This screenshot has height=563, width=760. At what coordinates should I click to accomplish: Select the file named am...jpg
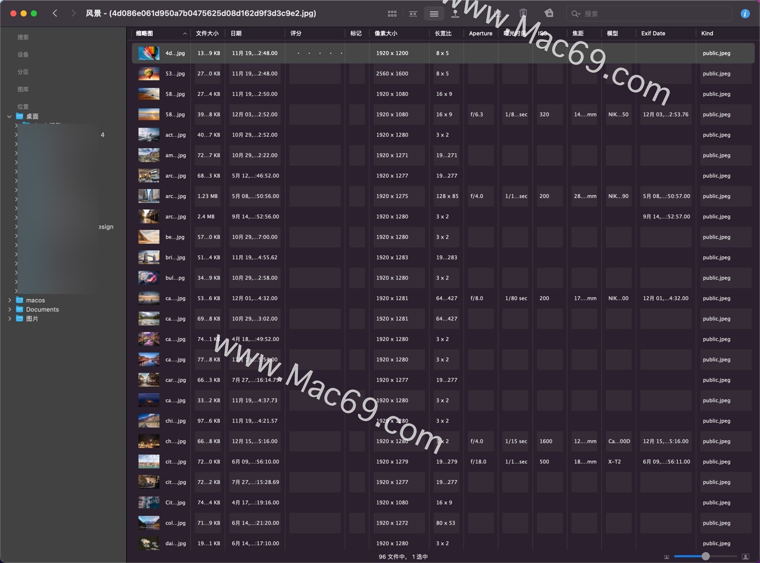(x=176, y=155)
